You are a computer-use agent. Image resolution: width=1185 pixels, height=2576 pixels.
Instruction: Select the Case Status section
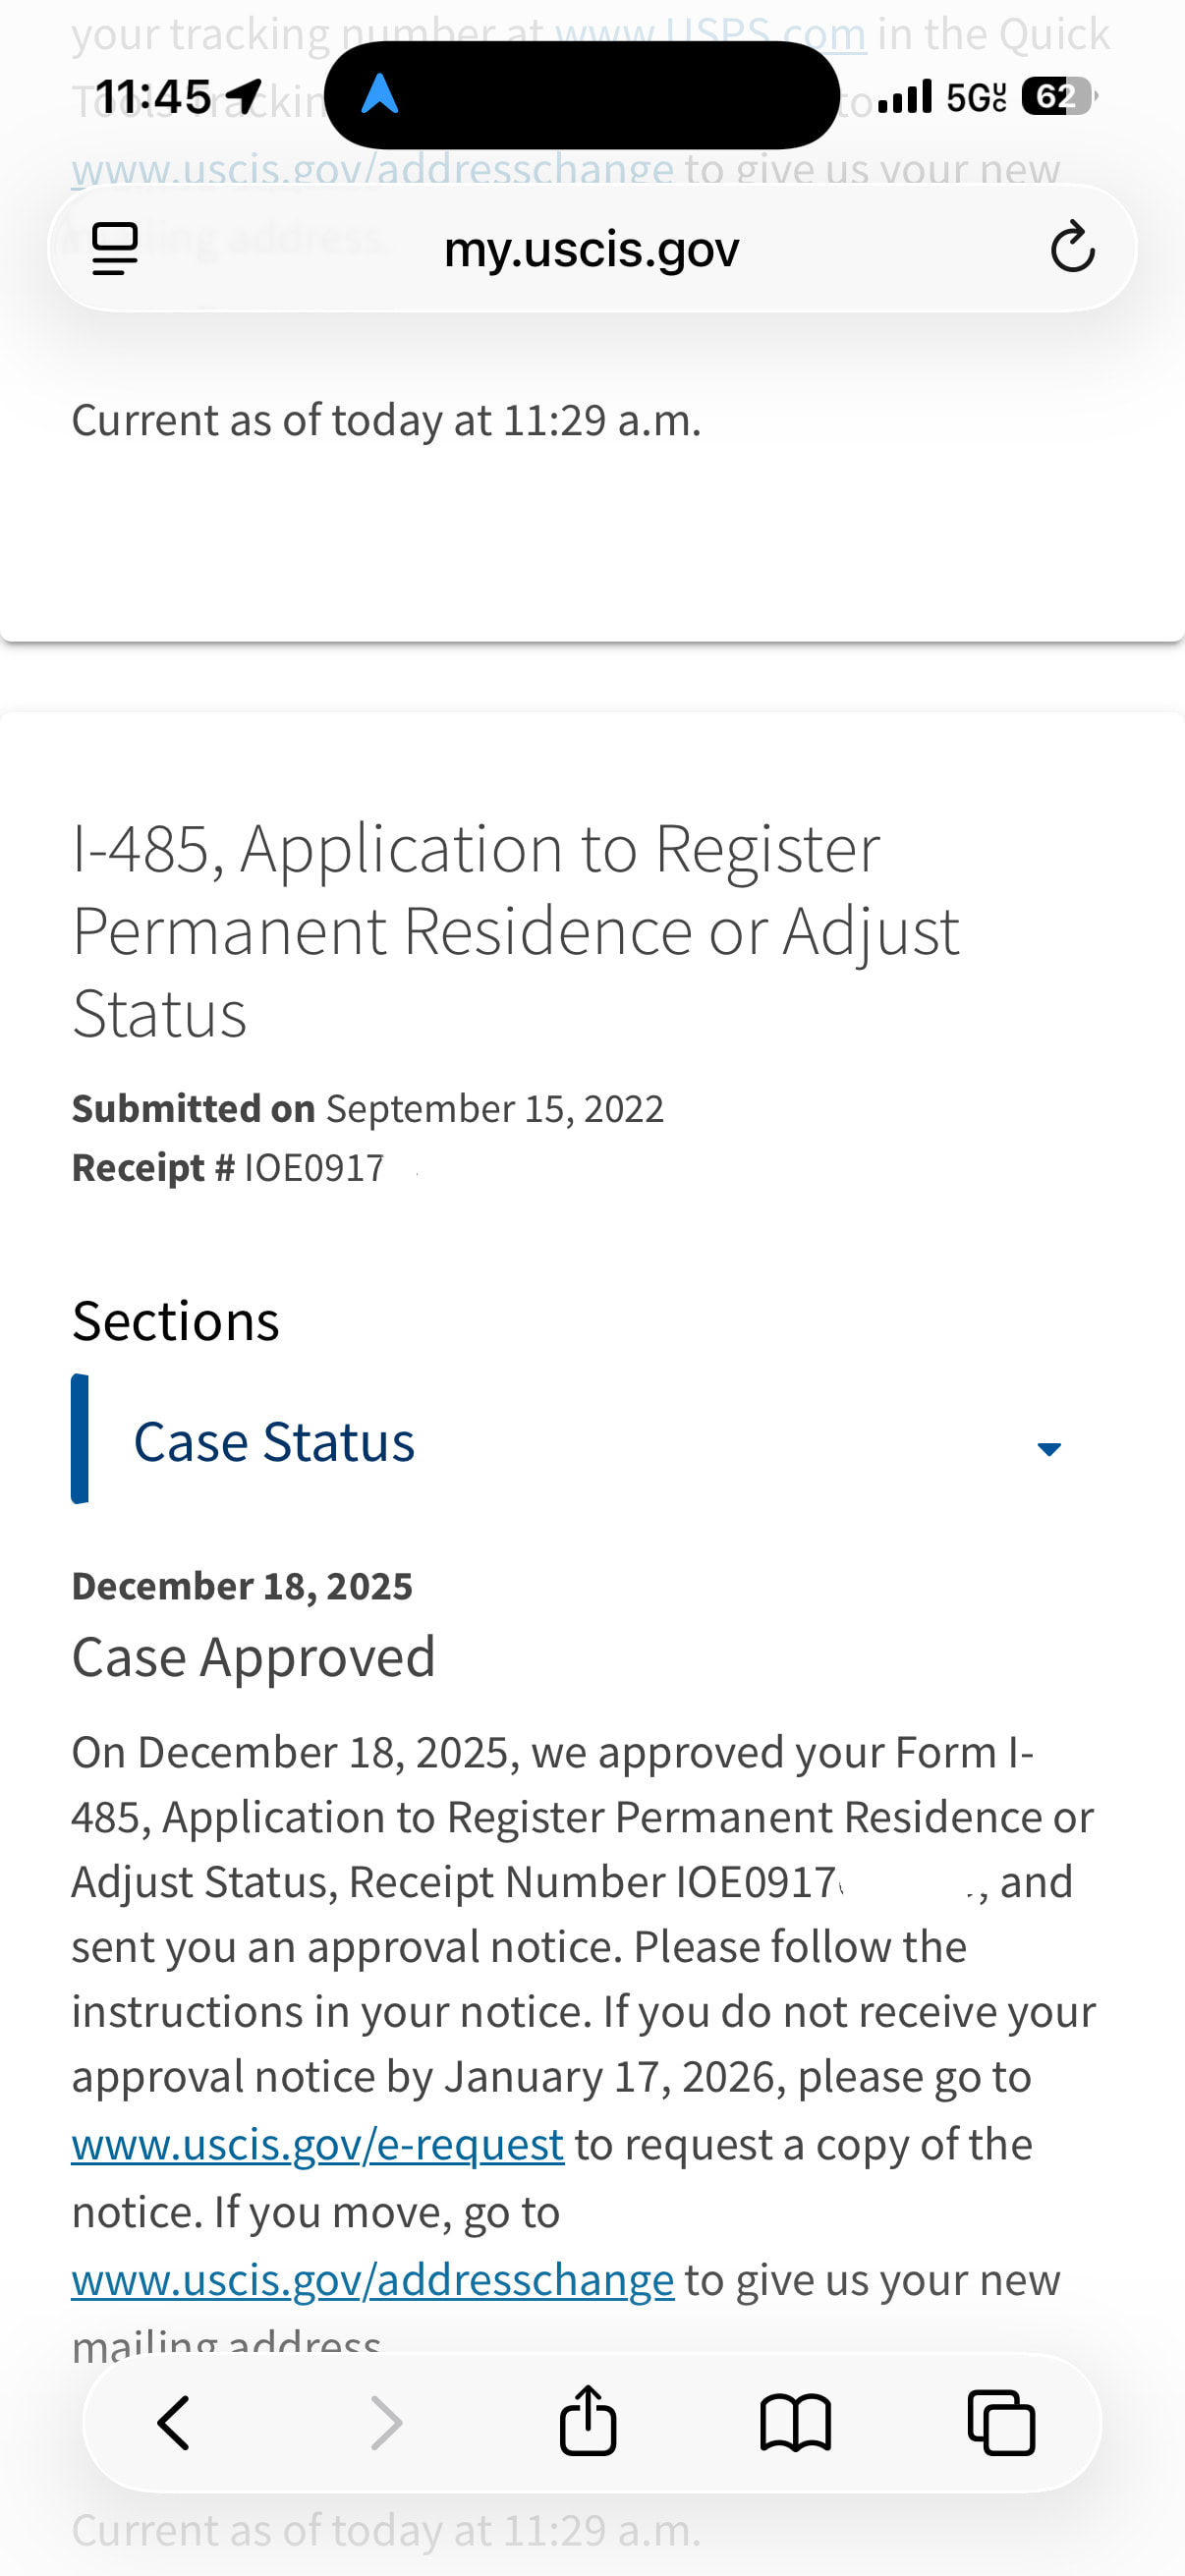click(274, 1442)
